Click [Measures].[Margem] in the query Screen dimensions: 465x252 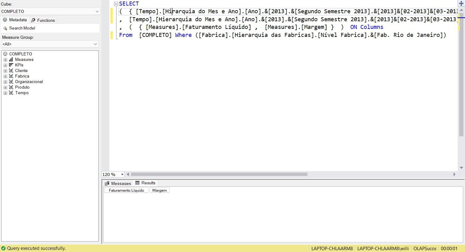(296, 27)
